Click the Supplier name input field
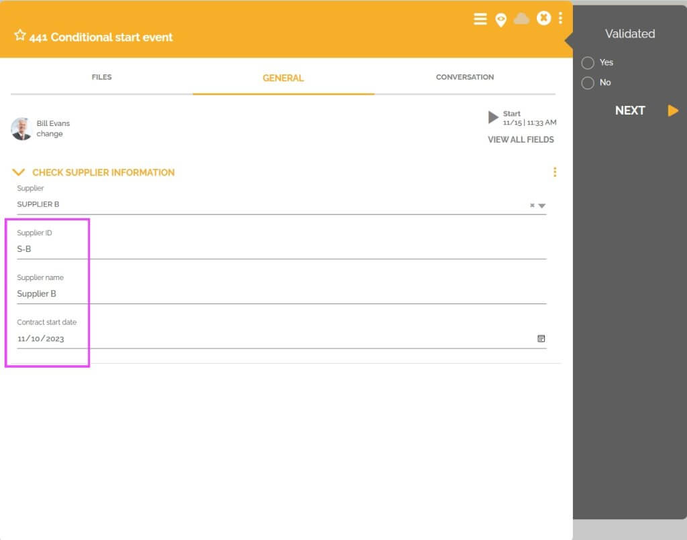687x540 pixels. coord(282,293)
